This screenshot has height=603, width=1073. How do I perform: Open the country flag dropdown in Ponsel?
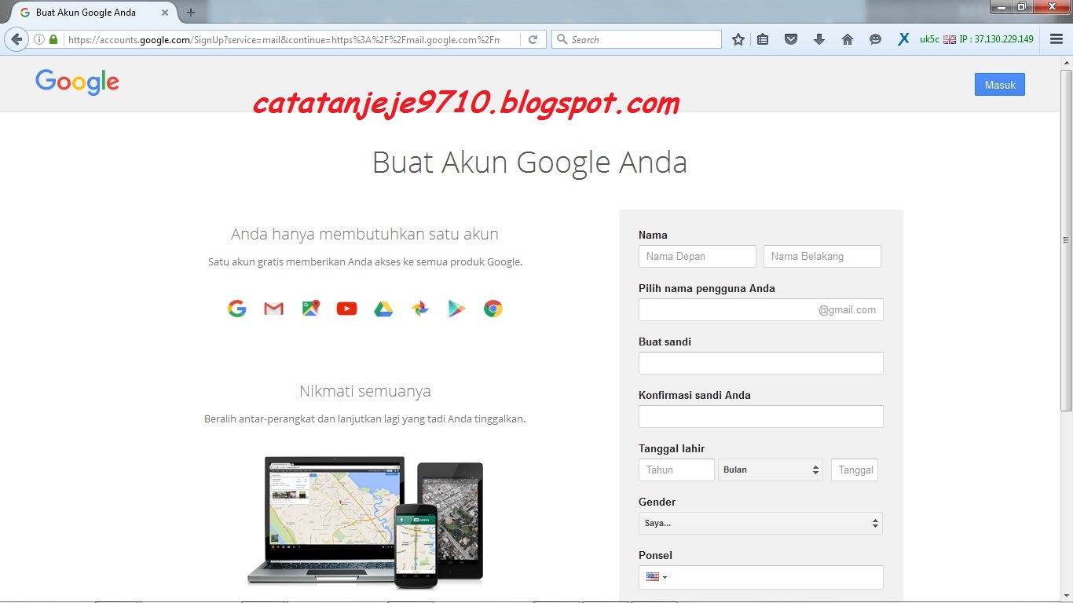tap(657, 577)
